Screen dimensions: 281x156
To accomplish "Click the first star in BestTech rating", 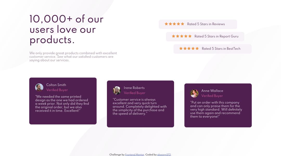I will point(181,48).
